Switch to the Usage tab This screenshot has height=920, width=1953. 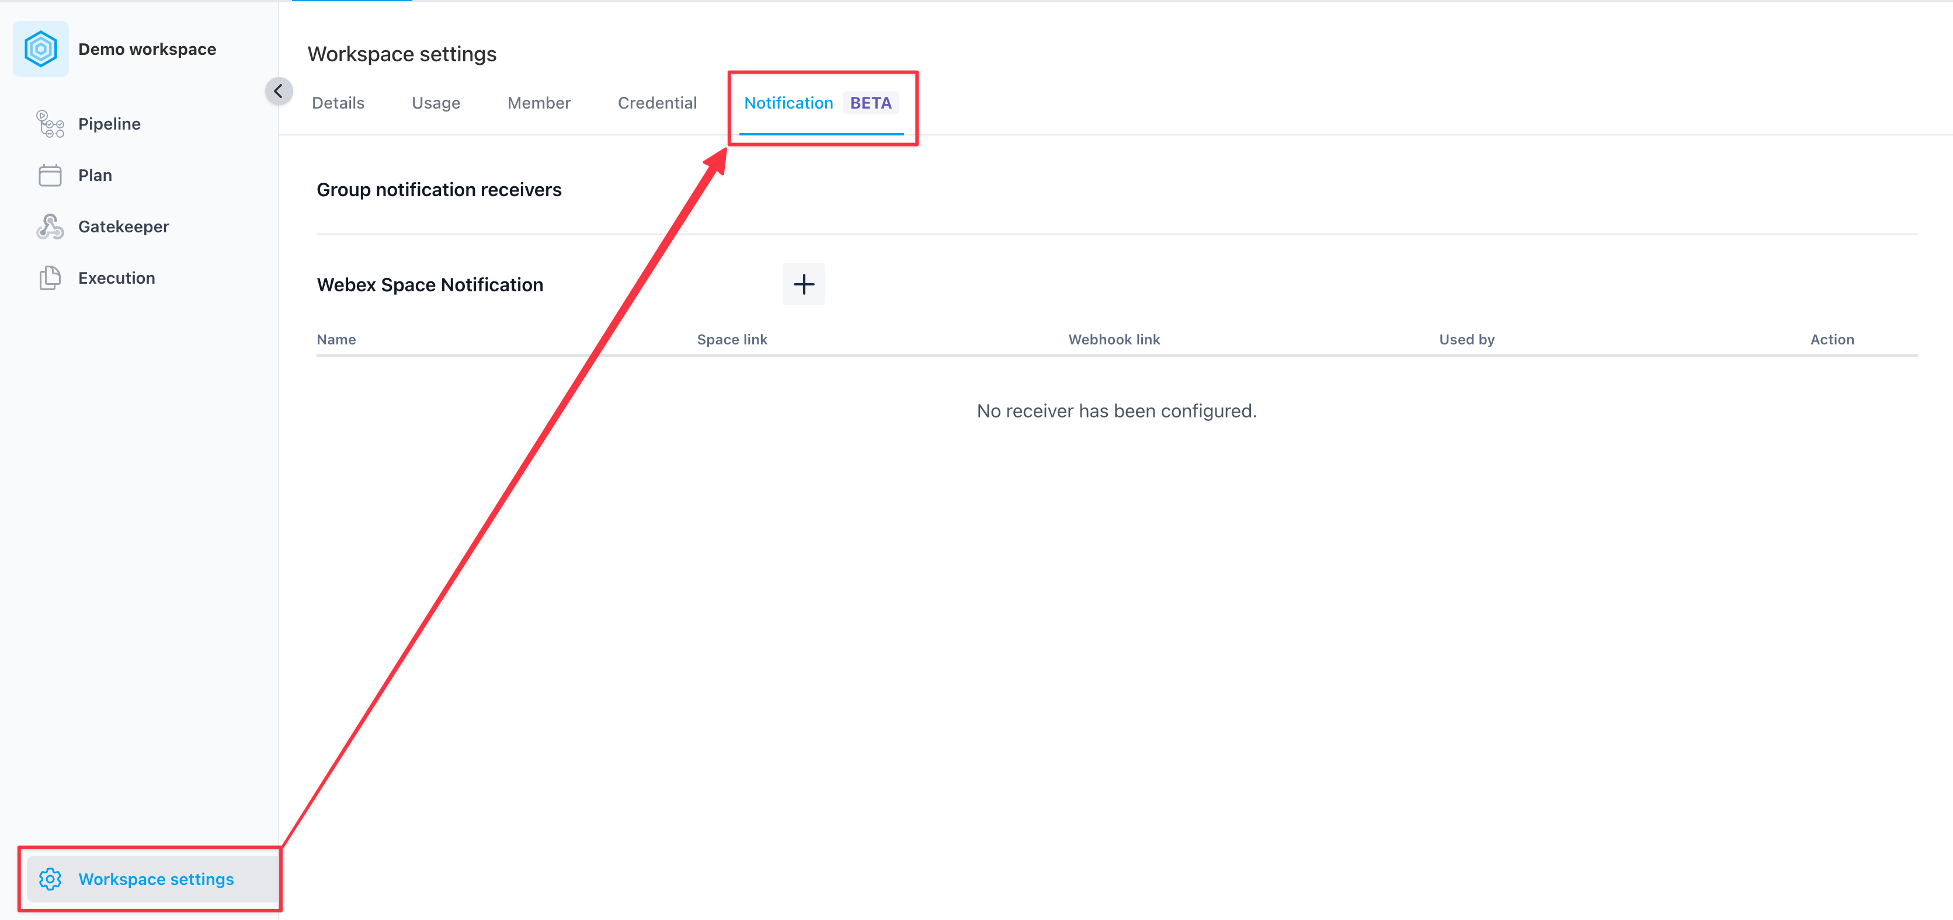(436, 103)
